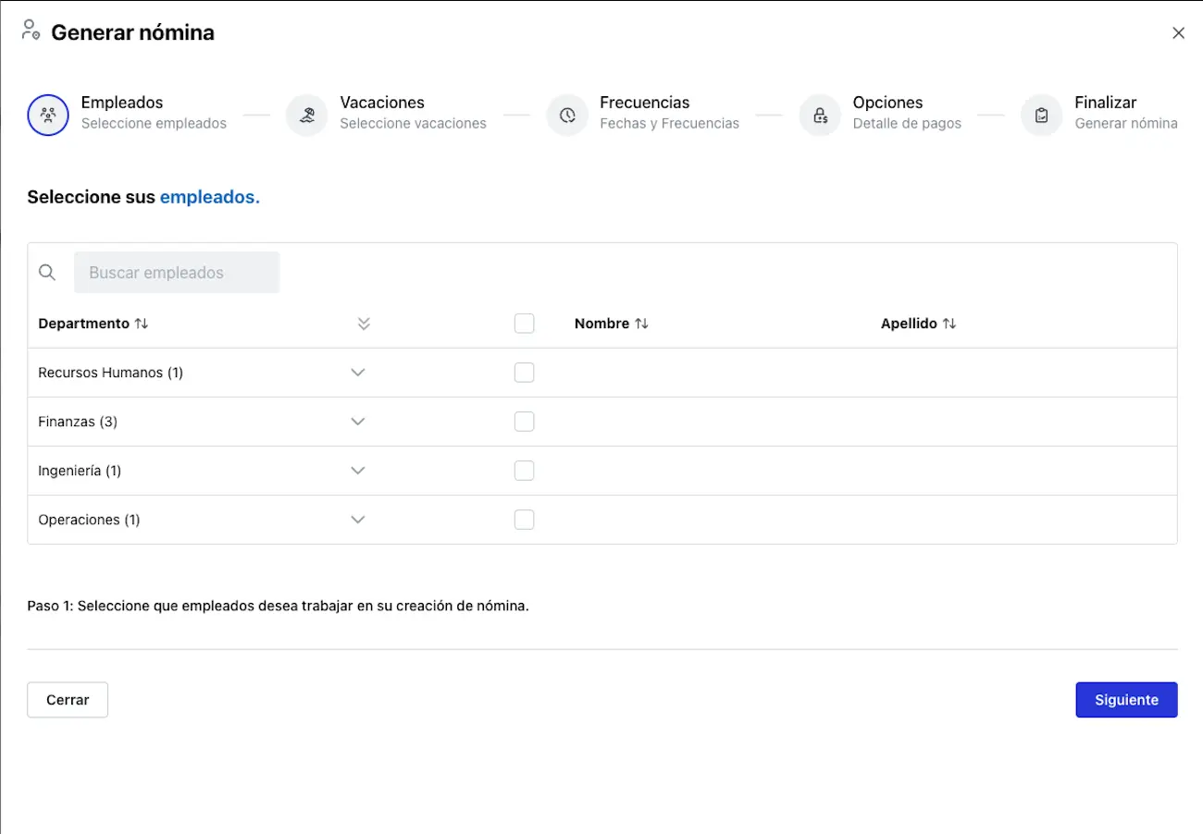The image size is (1203, 834).
Task: Sort by Nombre column arrows
Action: click(641, 324)
